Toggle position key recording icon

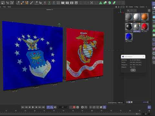90,107
